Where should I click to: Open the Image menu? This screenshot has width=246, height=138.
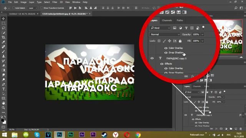point(23,2)
